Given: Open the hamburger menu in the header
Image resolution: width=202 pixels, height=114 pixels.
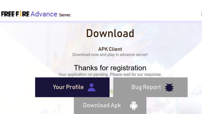Looking at the screenshot, I should click(201, 14).
